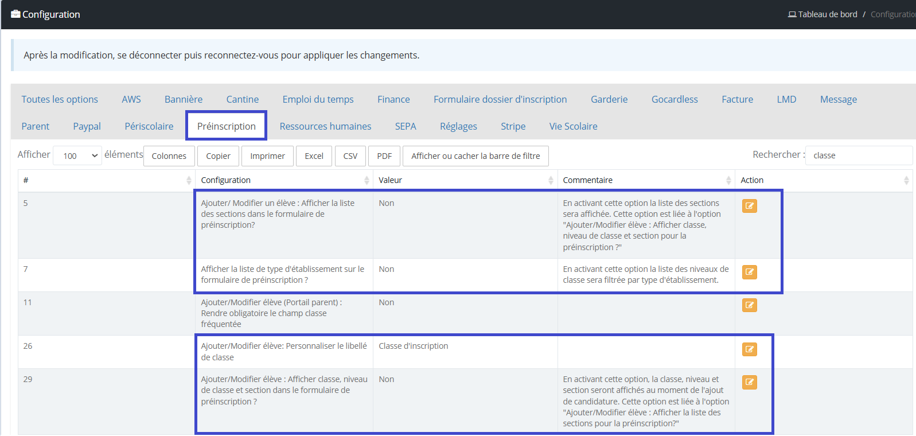Switch to the Facture tab
The width and height of the screenshot is (916, 436).
[738, 99]
